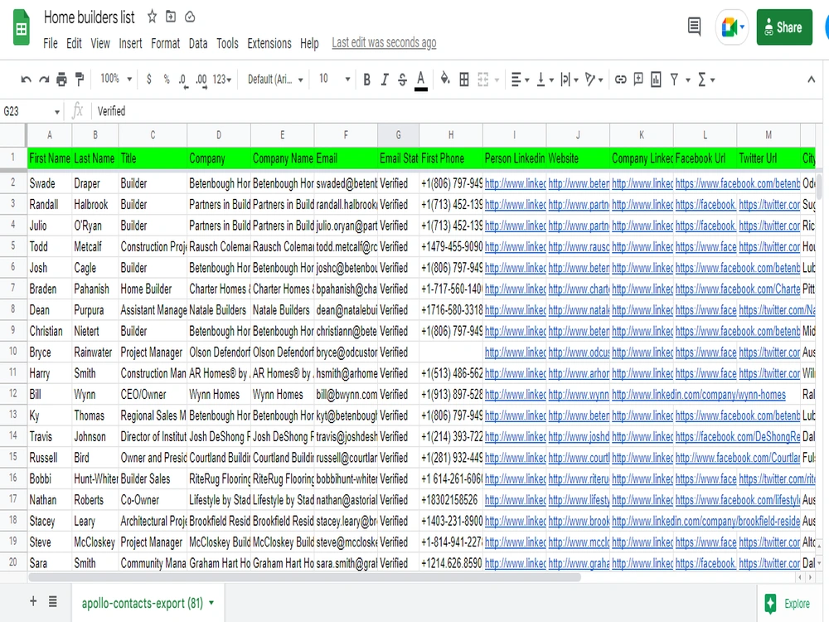Toggle strikethrough formatting
Image resolution: width=829 pixels, height=622 pixels.
pyautogui.click(x=402, y=80)
